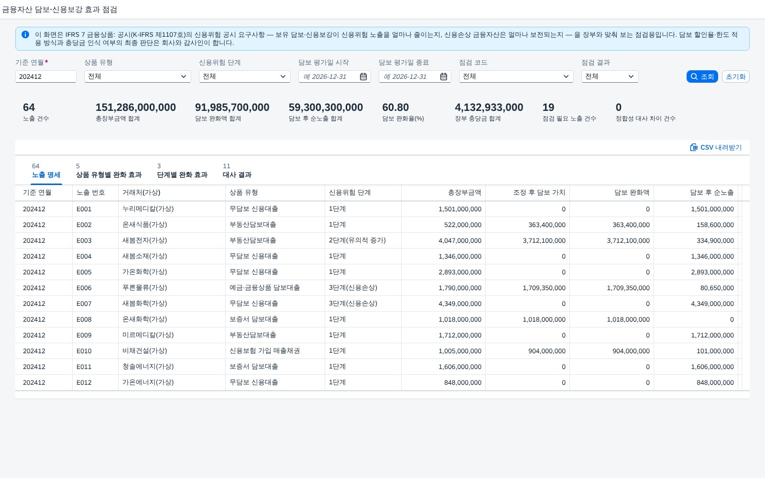This screenshot has height=478, width=765.
Task: Click the 조회 search button
Action: click(x=702, y=76)
